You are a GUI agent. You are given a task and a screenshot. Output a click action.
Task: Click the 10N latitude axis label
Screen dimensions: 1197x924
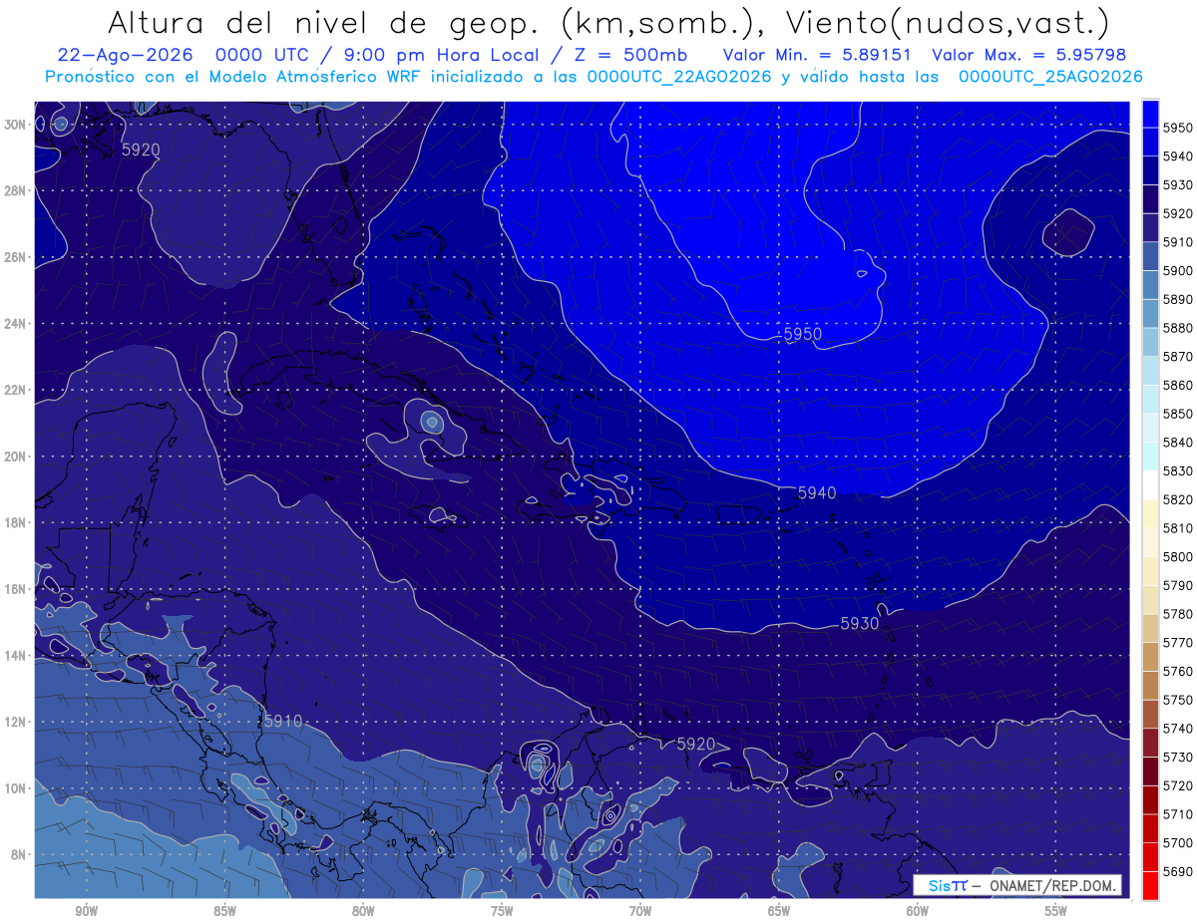(x=15, y=788)
